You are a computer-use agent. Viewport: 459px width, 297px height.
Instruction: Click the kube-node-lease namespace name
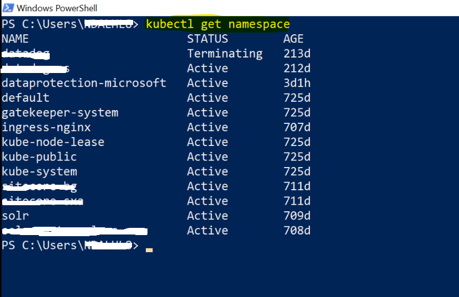point(53,142)
